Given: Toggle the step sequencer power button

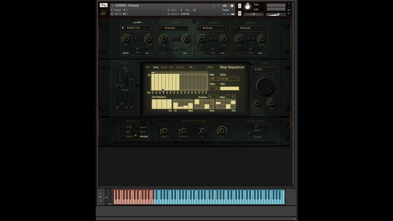Looking at the screenshot, I should coord(149,75).
